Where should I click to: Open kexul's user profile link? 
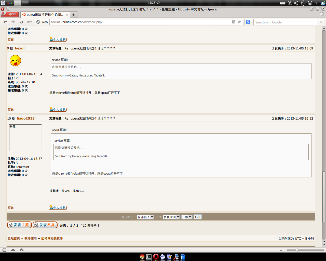coord(20,48)
